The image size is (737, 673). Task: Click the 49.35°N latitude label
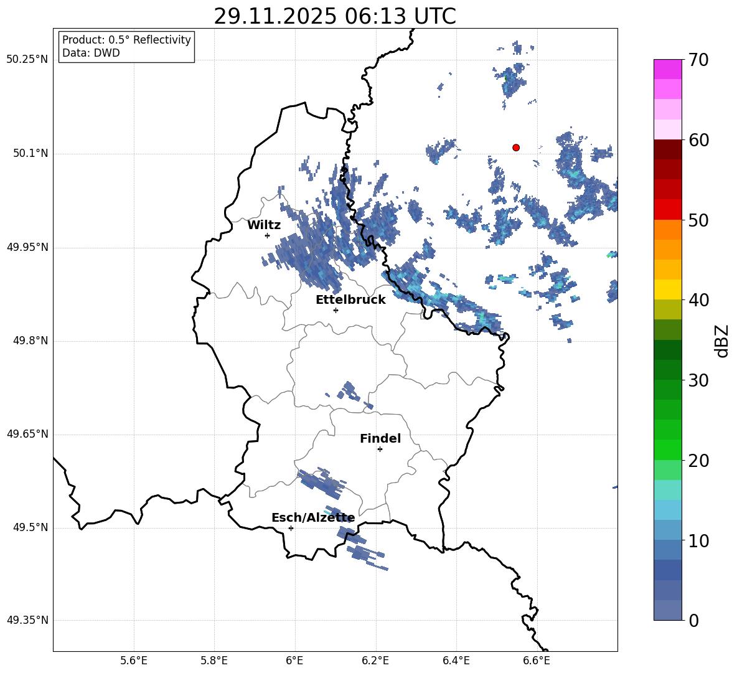point(27,620)
